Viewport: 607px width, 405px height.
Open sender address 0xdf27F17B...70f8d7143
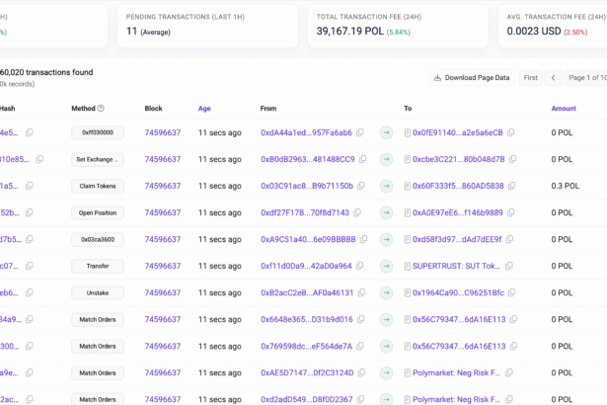coord(304,212)
